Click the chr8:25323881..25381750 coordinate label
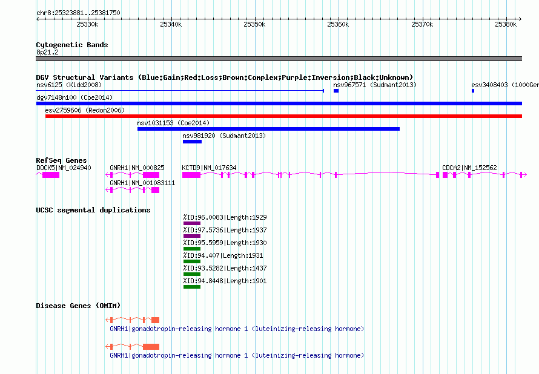The image size is (539, 374). 78,13
